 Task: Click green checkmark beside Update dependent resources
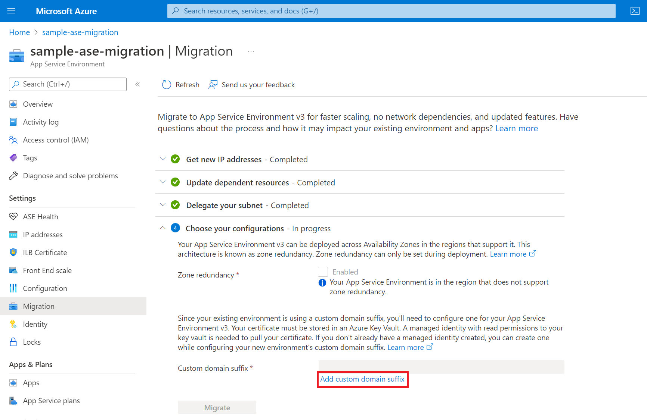pos(175,182)
